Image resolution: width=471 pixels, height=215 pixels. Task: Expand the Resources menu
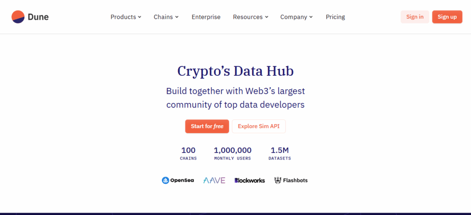click(x=251, y=17)
